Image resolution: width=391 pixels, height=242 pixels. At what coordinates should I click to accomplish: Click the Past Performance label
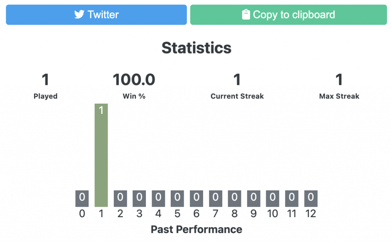[x=196, y=230]
